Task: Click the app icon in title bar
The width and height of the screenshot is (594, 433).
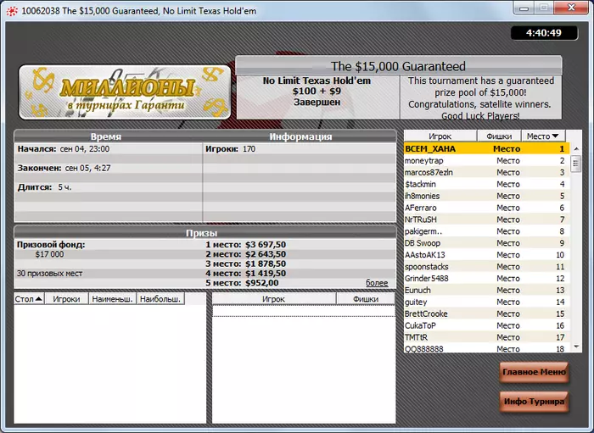Action: coord(11,11)
